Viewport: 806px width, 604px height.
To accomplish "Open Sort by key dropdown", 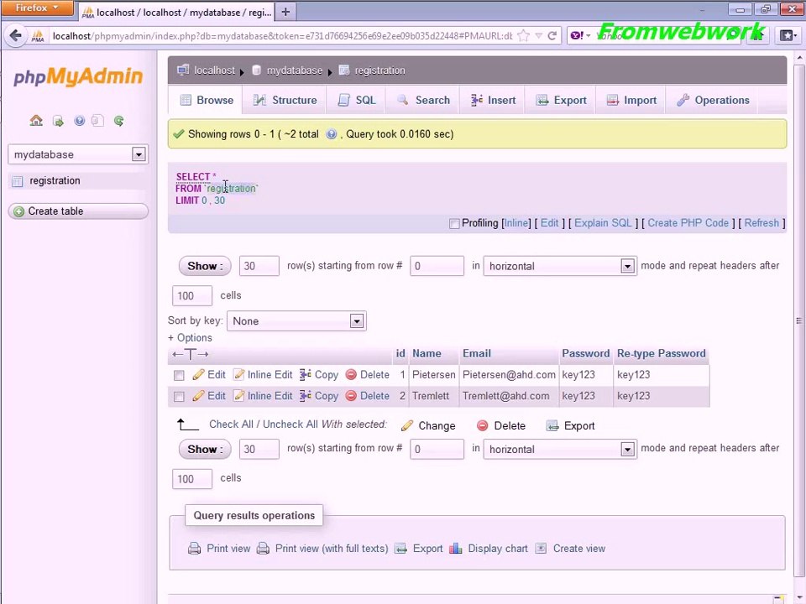I will click(x=296, y=321).
